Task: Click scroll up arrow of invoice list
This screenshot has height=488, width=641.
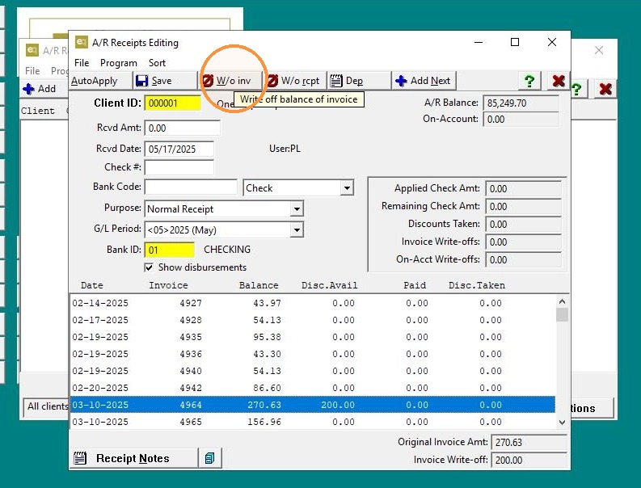Action: (562, 301)
